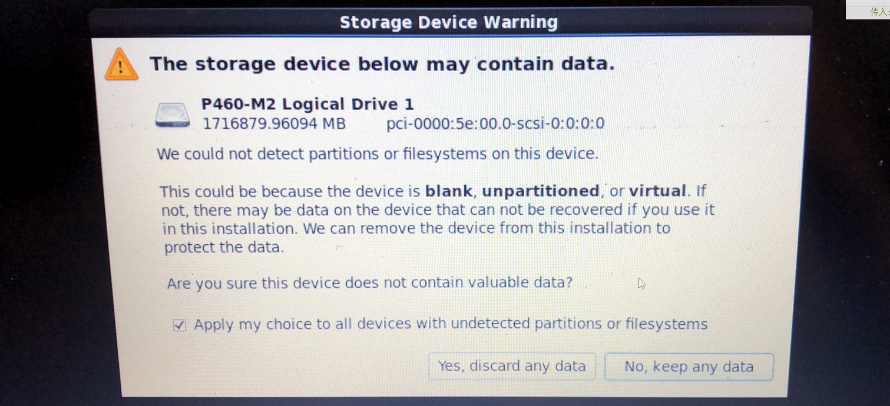Click the Storage Device Warning title bar
The height and width of the screenshot is (406, 890).
coord(448,22)
